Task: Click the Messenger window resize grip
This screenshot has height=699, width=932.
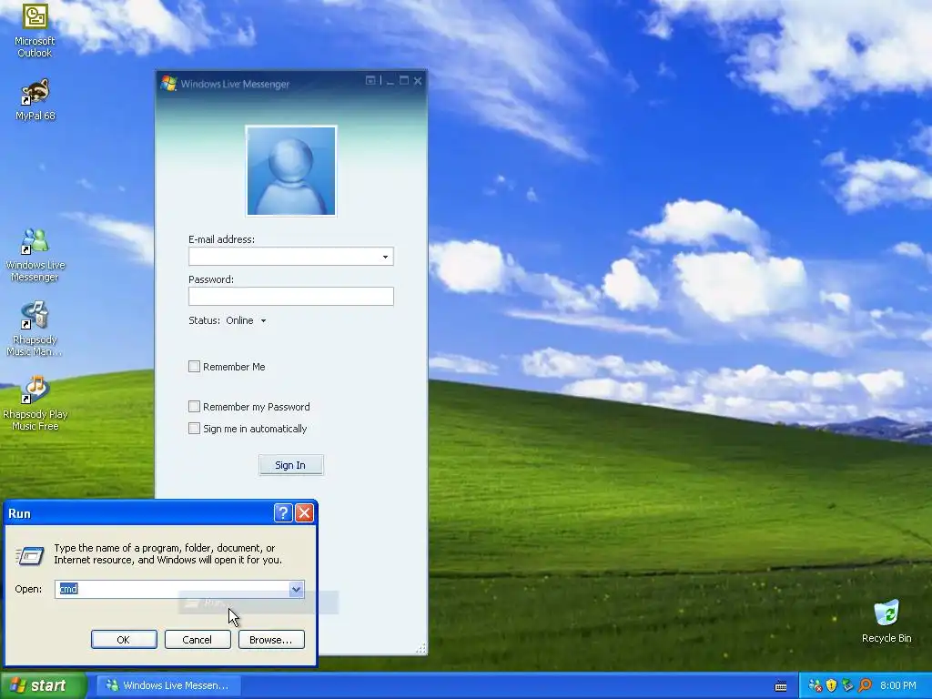Action: pyautogui.click(x=421, y=648)
